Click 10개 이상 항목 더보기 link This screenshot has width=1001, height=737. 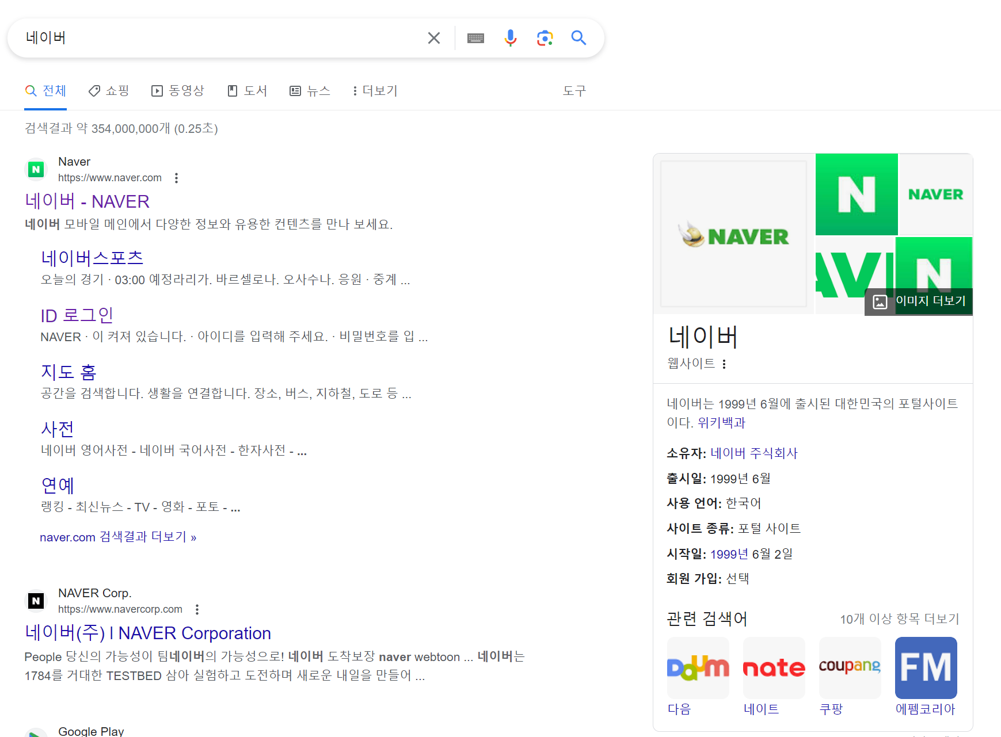point(900,619)
